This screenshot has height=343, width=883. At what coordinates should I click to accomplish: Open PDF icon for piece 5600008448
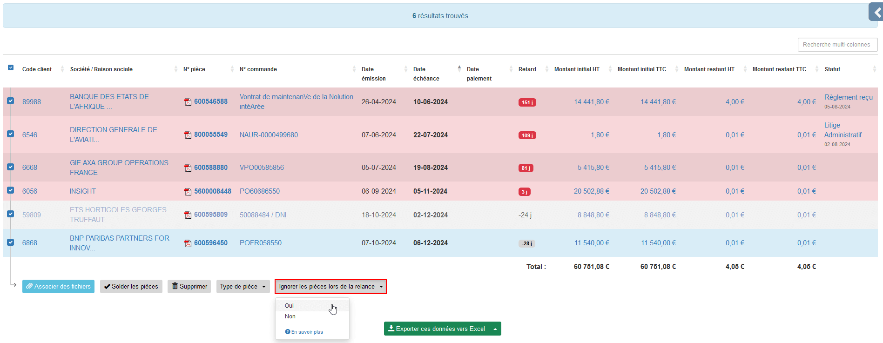188,192
